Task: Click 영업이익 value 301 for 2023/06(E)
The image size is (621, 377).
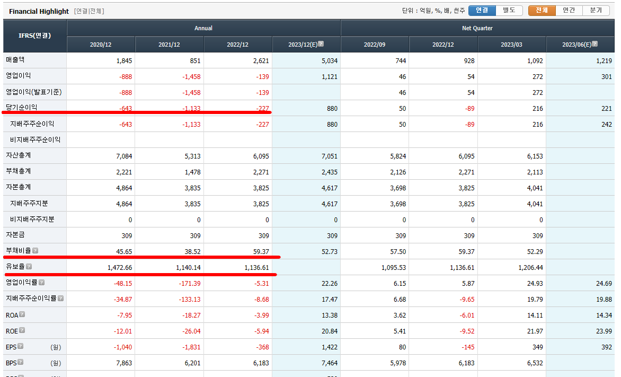Action: coord(607,76)
